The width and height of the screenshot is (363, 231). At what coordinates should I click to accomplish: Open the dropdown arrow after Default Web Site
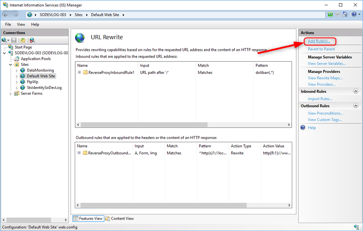click(124, 15)
